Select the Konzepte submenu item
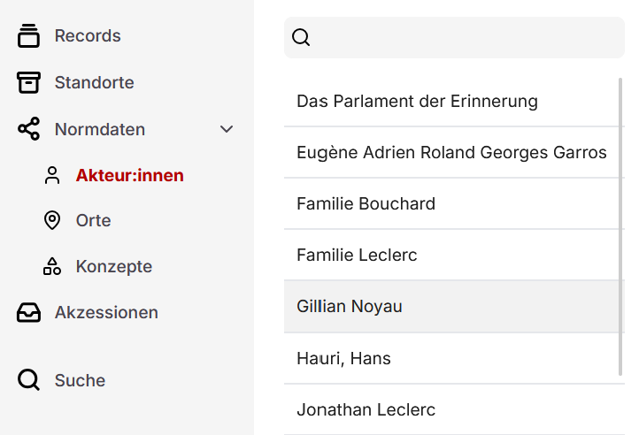This screenshot has height=435, width=639. click(113, 266)
